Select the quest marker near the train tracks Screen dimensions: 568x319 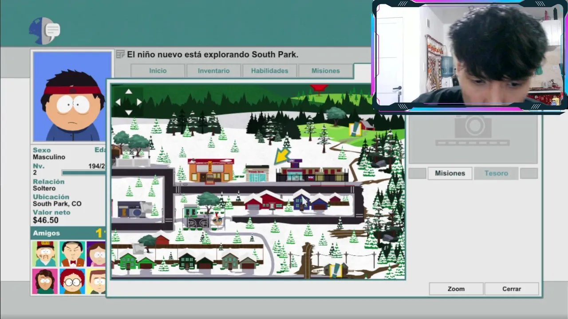(336, 270)
